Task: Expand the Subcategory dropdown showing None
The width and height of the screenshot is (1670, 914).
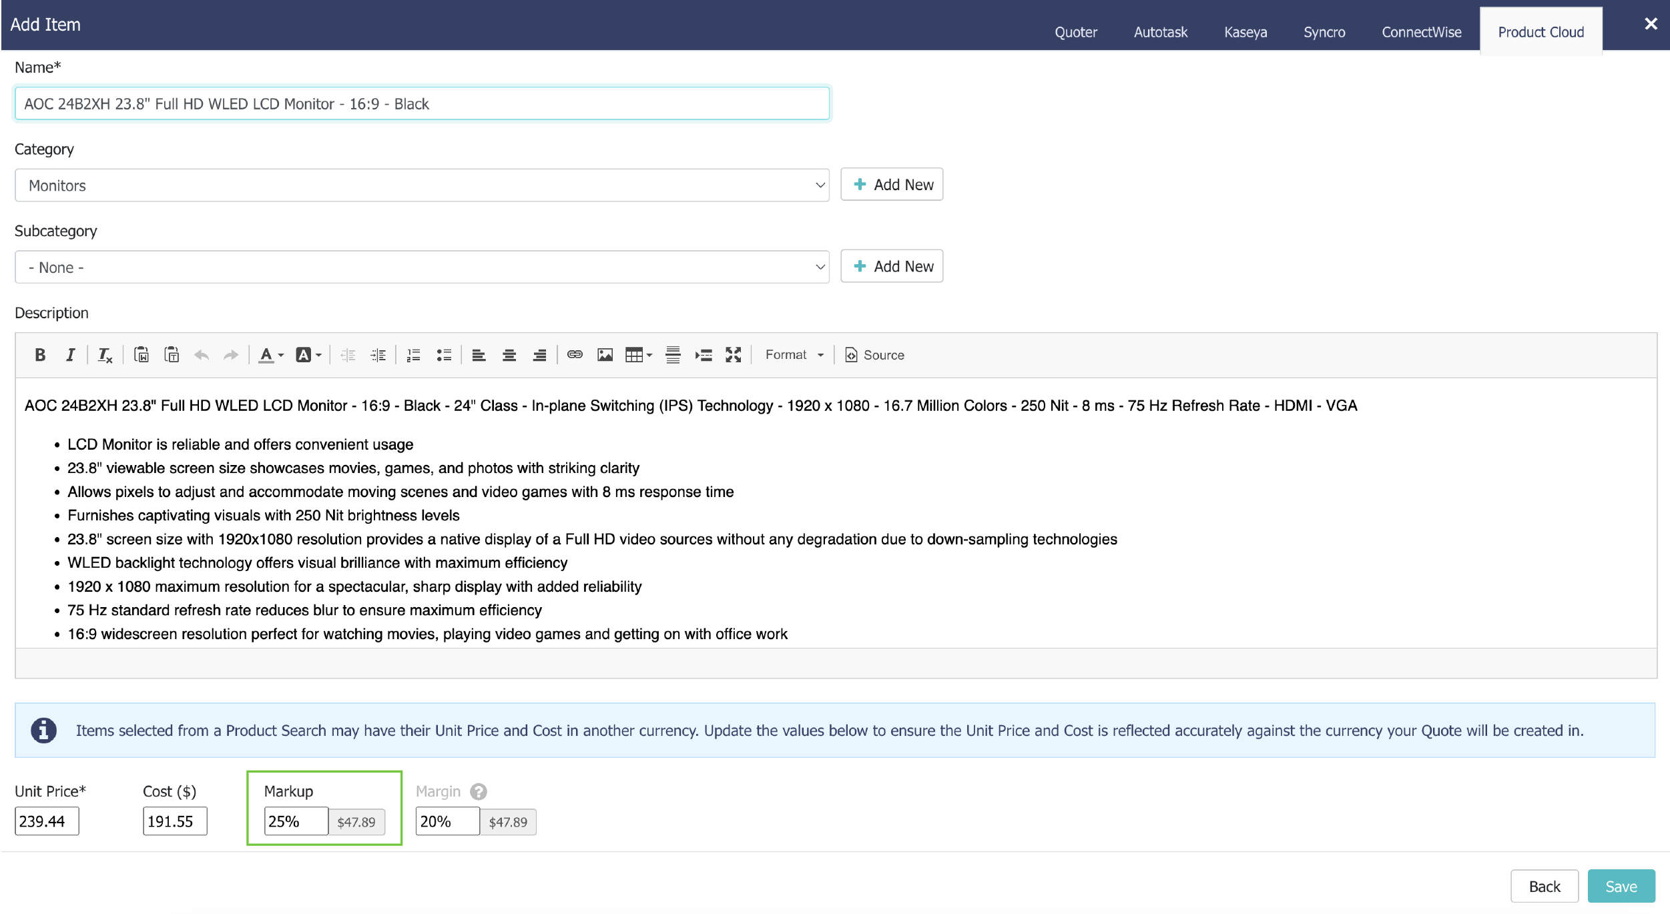Action: [x=422, y=267]
